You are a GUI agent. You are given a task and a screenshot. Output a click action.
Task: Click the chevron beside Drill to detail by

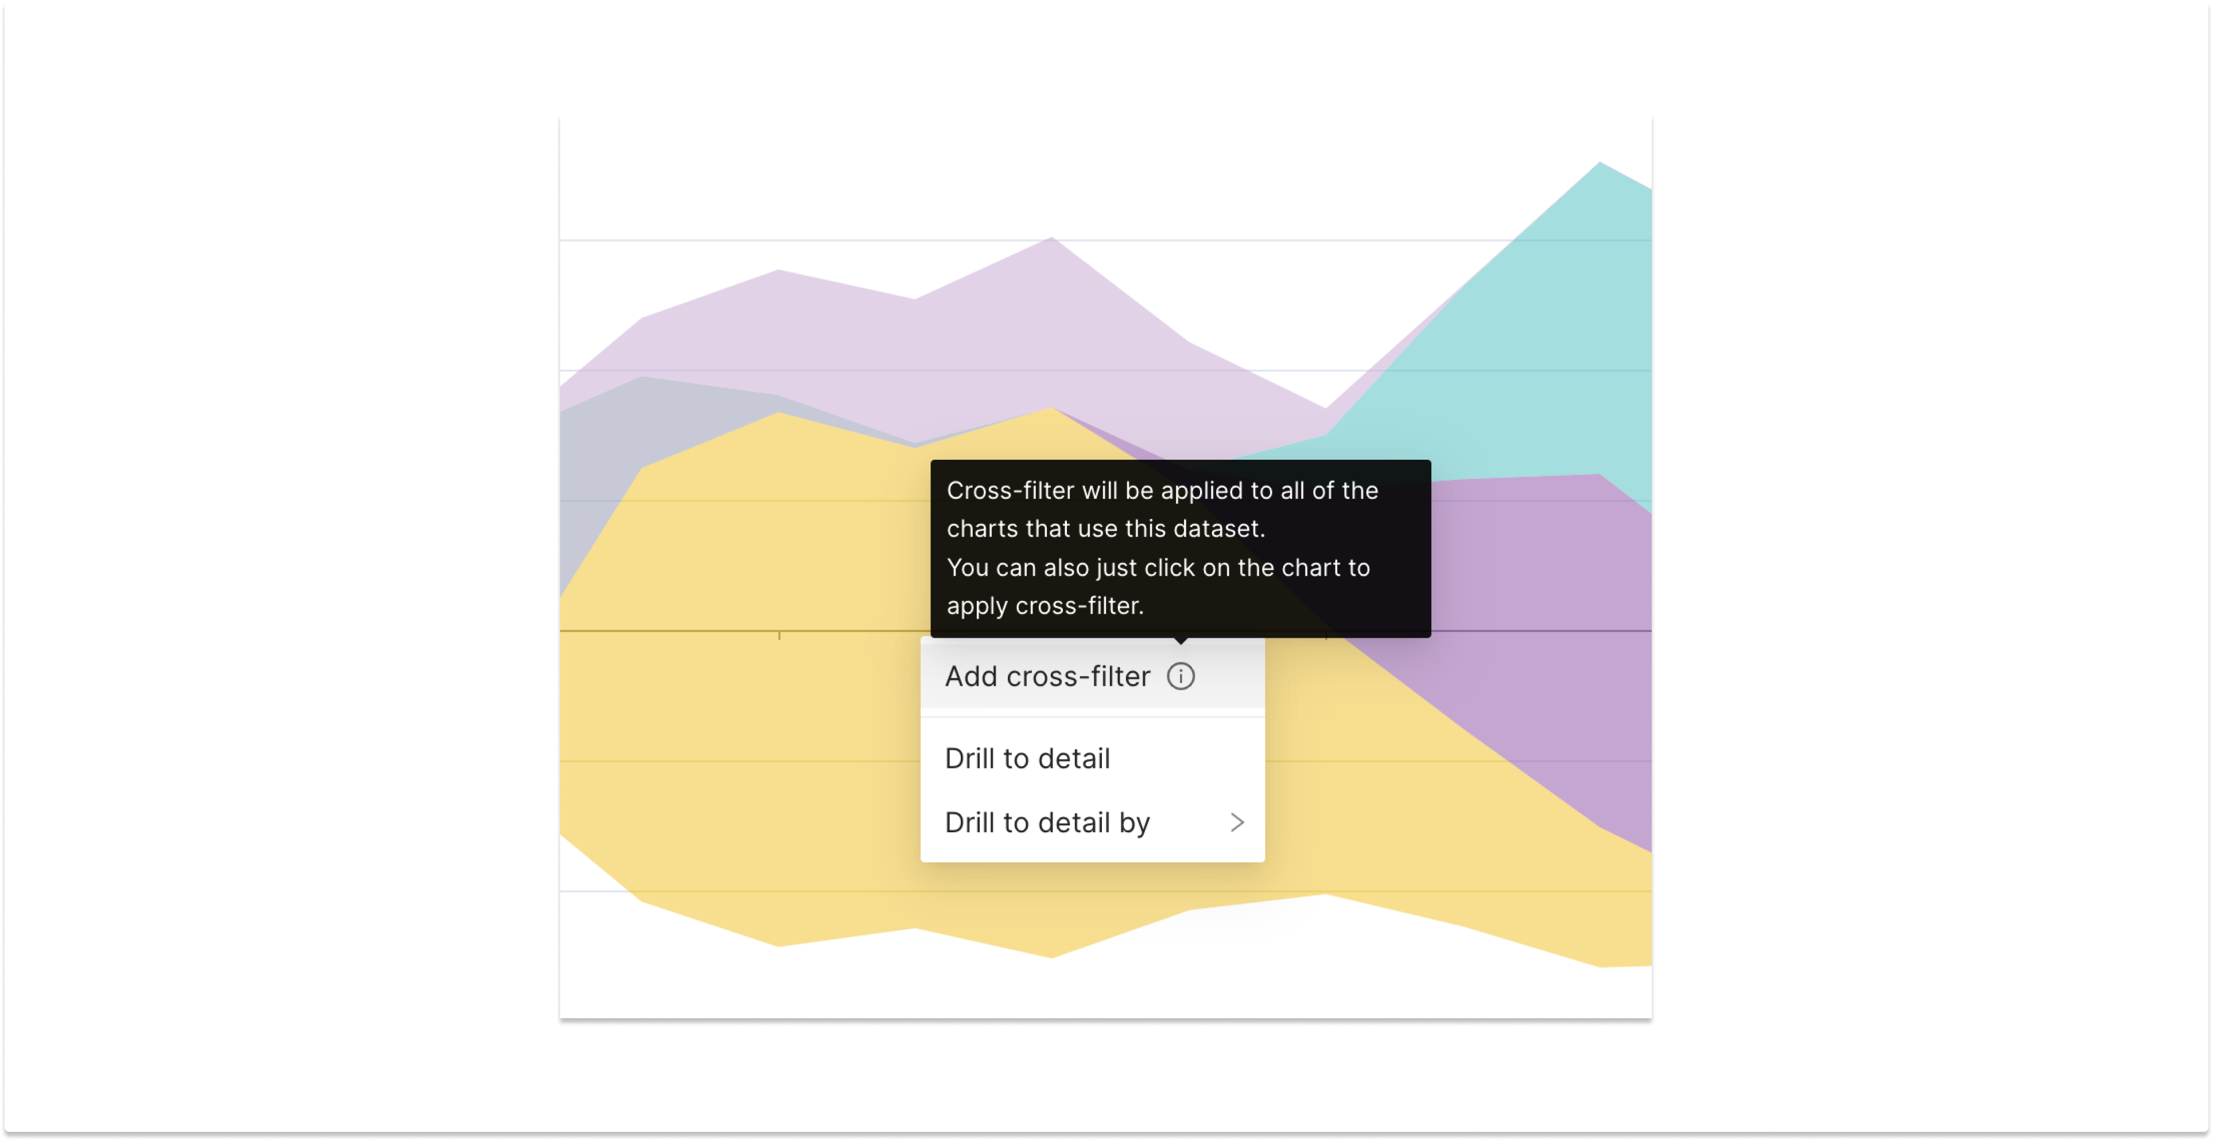(1237, 822)
